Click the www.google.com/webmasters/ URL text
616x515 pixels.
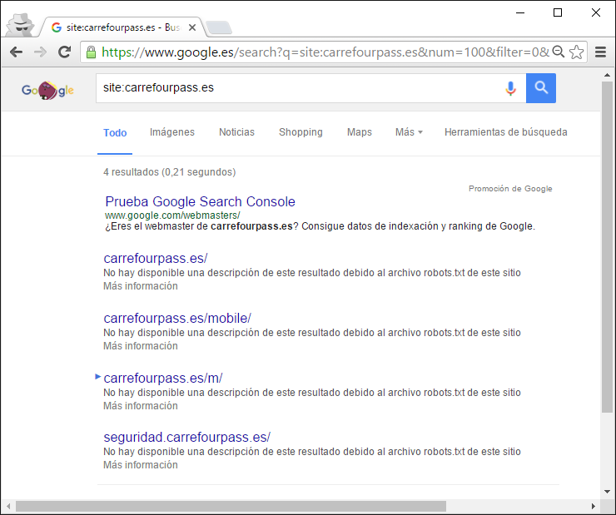coord(172,215)
